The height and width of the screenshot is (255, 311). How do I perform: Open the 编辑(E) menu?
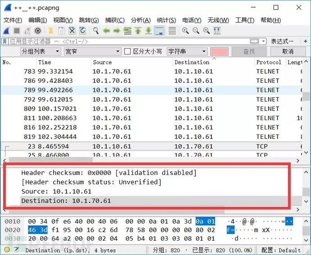tap(37, 20)
